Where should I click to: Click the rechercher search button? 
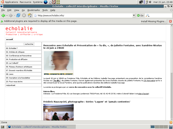coord(29,44)
